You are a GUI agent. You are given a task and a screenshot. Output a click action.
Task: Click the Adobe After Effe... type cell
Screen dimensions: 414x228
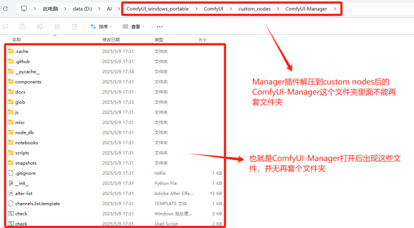[x=174, y=193]
